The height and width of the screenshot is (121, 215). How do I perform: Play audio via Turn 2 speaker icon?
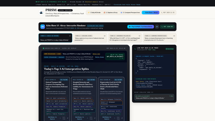pyautogui.click(x=105, y=36)
